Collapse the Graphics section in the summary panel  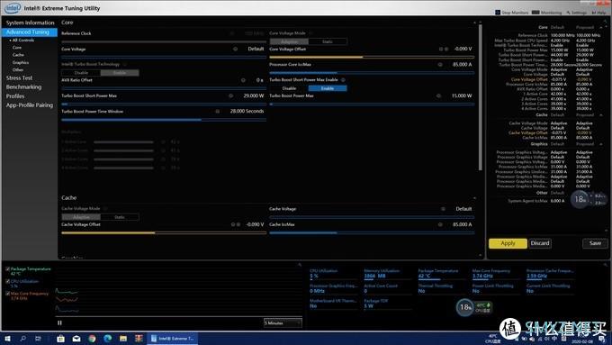point(601,144)
